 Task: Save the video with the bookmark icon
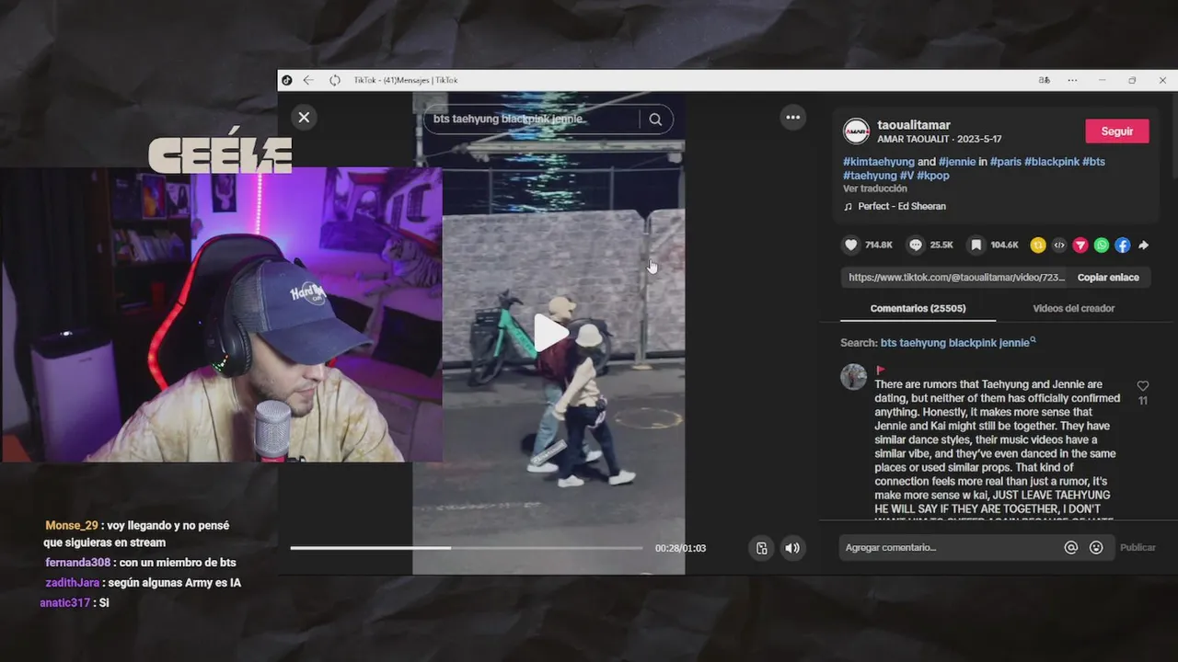click(x=976, y=245)
